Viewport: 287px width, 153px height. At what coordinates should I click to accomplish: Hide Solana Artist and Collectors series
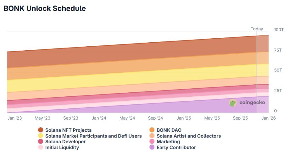coord(189,136)
